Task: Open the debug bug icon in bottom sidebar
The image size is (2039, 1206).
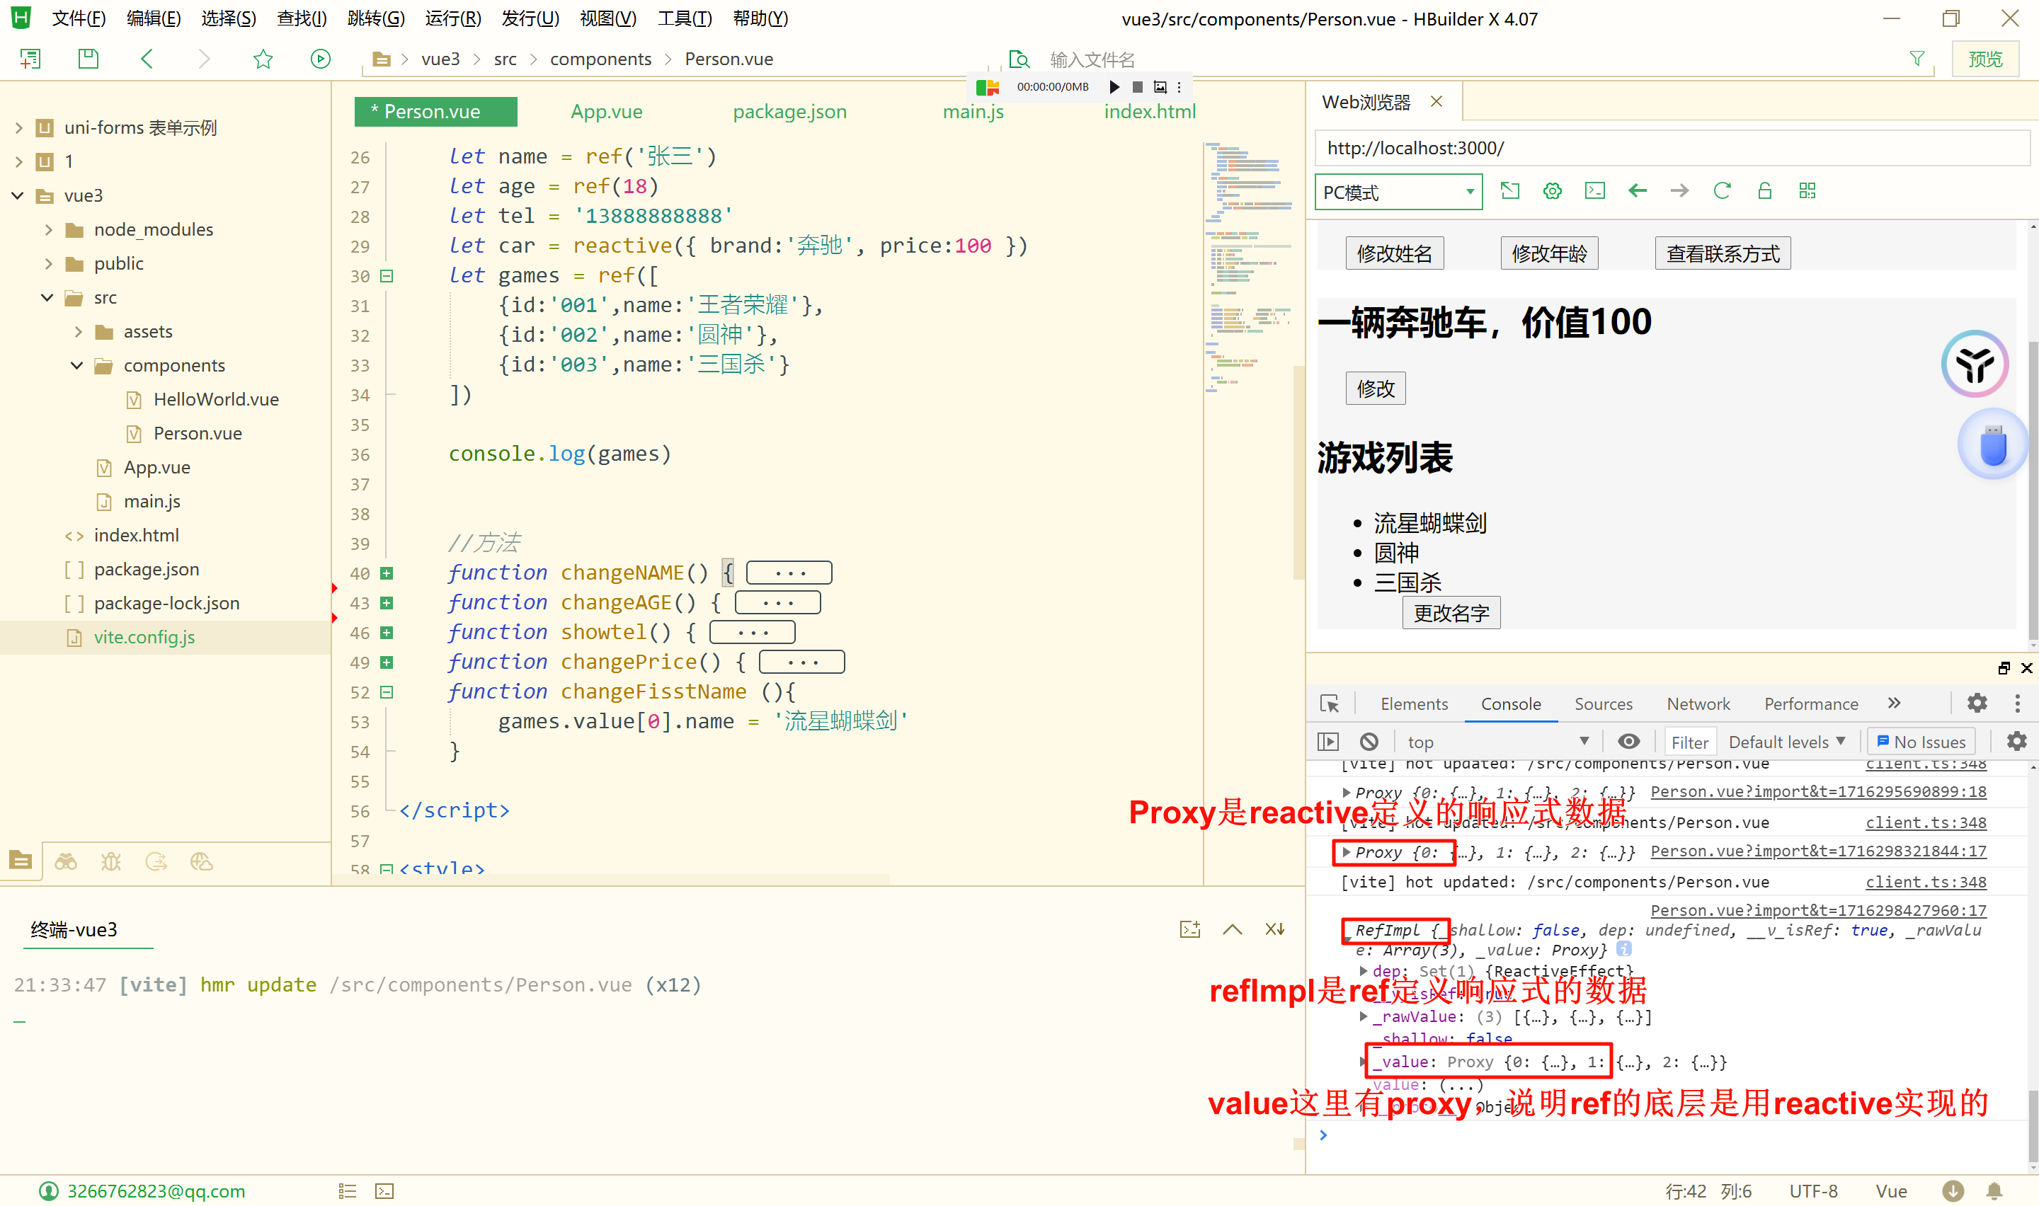Action: (110, 861)
